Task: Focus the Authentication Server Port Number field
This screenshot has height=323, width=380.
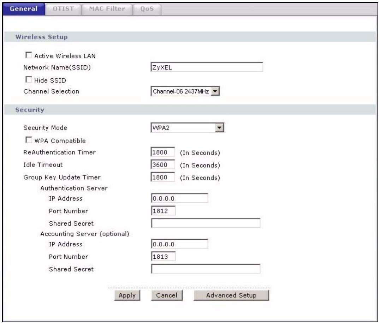Action: coord(163,211)
